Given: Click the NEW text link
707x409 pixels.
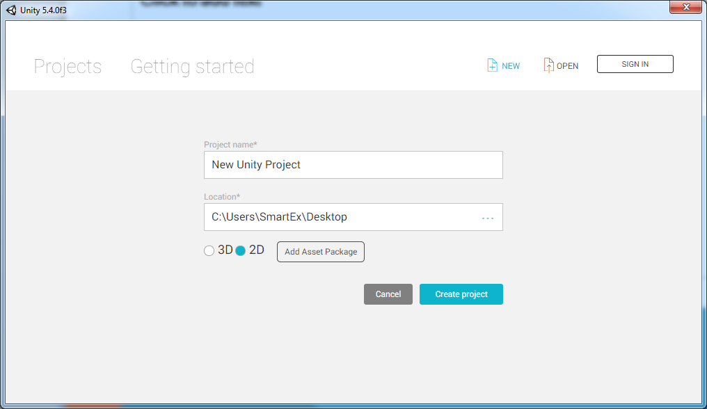Looking at the screenshot, I should point(511,66).
